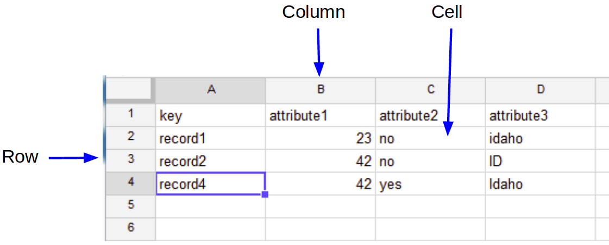Select the 'ID' cell in column D

tap(540, 160)
